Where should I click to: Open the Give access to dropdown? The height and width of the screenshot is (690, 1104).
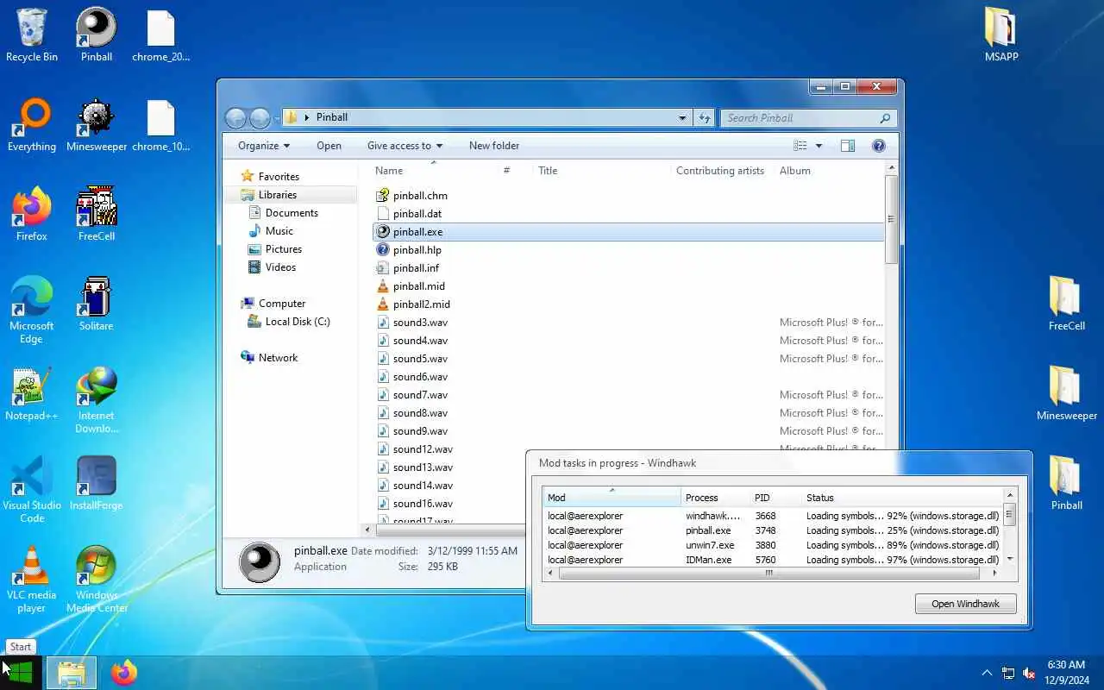pos(405,146)
